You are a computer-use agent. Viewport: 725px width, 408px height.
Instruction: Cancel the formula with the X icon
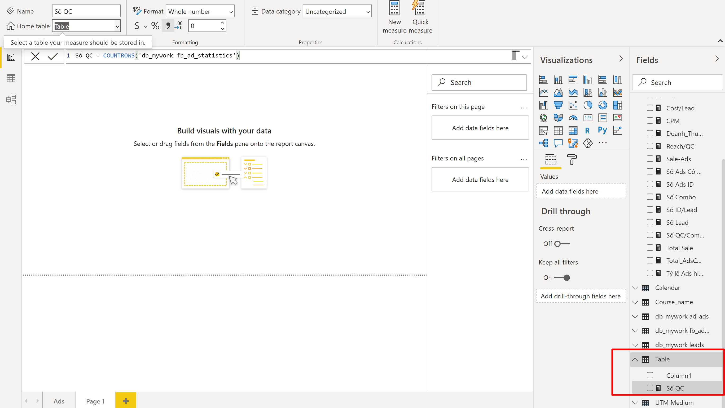pyautogui.click(x=35, y=56)
